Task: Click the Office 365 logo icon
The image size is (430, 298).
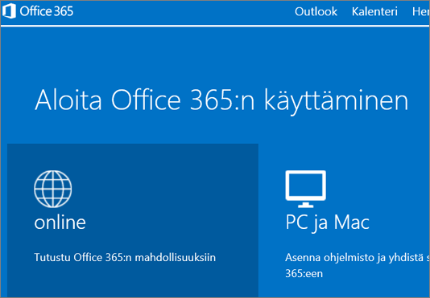Action: click(x=9, y=11)
